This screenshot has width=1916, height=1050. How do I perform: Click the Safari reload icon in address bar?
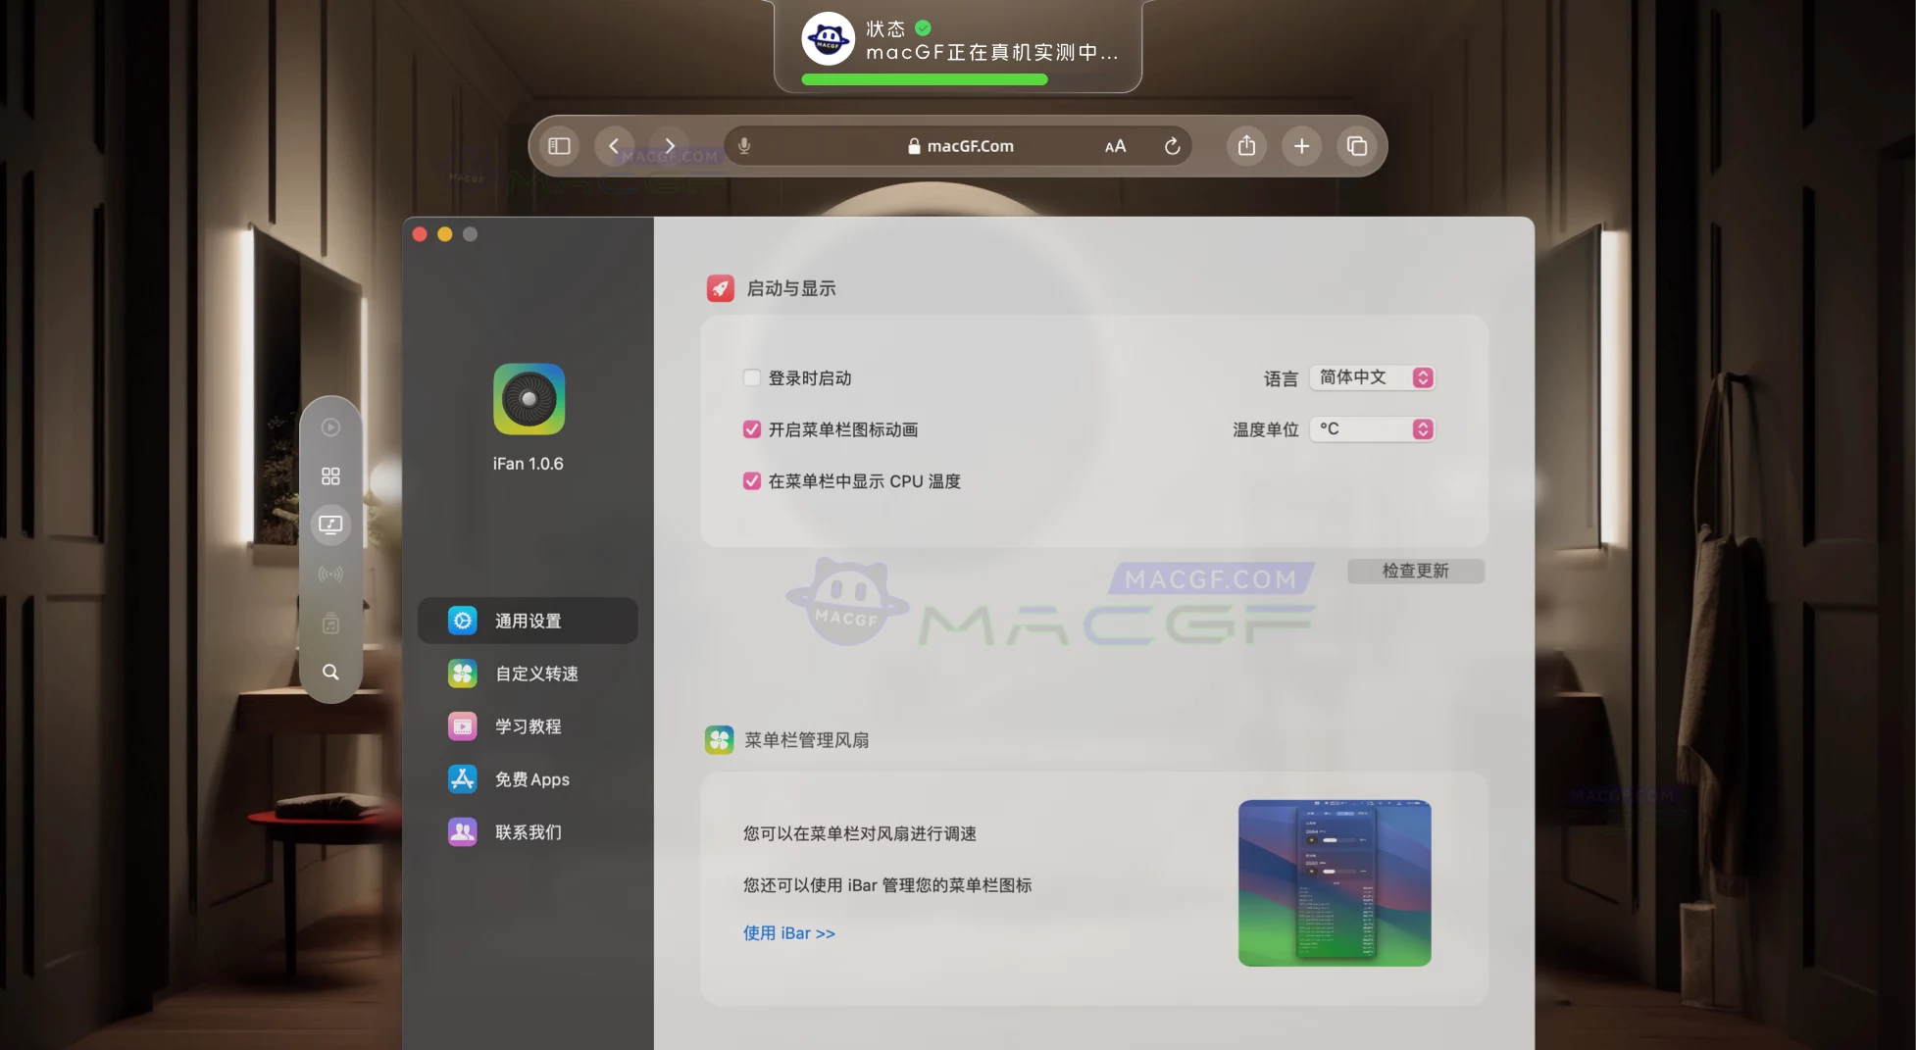click(1173, 145)
